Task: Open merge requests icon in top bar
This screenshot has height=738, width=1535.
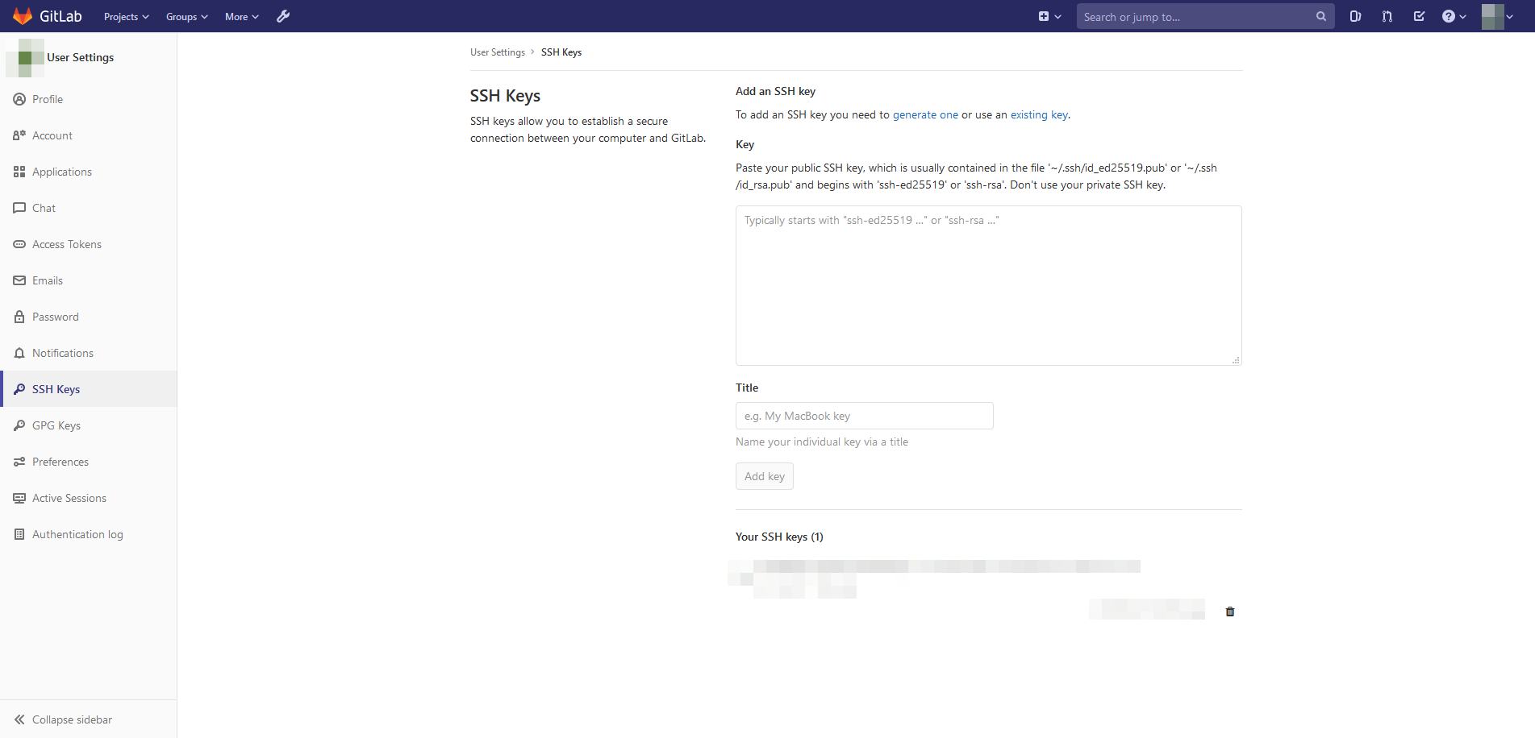Action: tap(1387, 16)
